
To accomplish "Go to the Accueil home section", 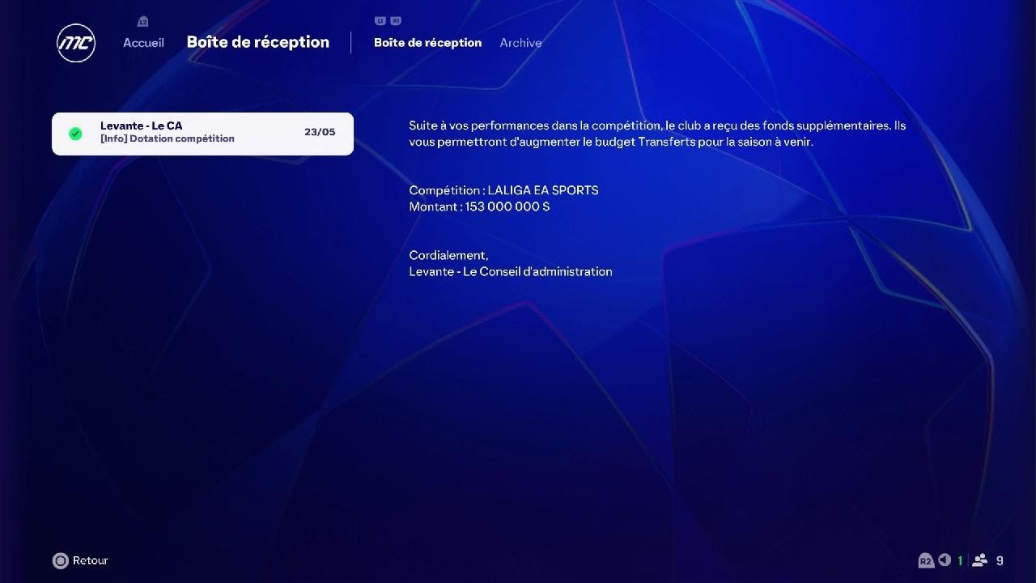I will tap(143, 43).
